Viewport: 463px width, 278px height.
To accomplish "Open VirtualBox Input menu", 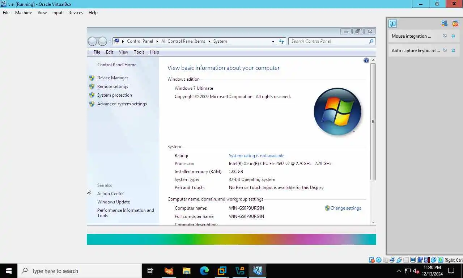I will [x=58, y=13].
